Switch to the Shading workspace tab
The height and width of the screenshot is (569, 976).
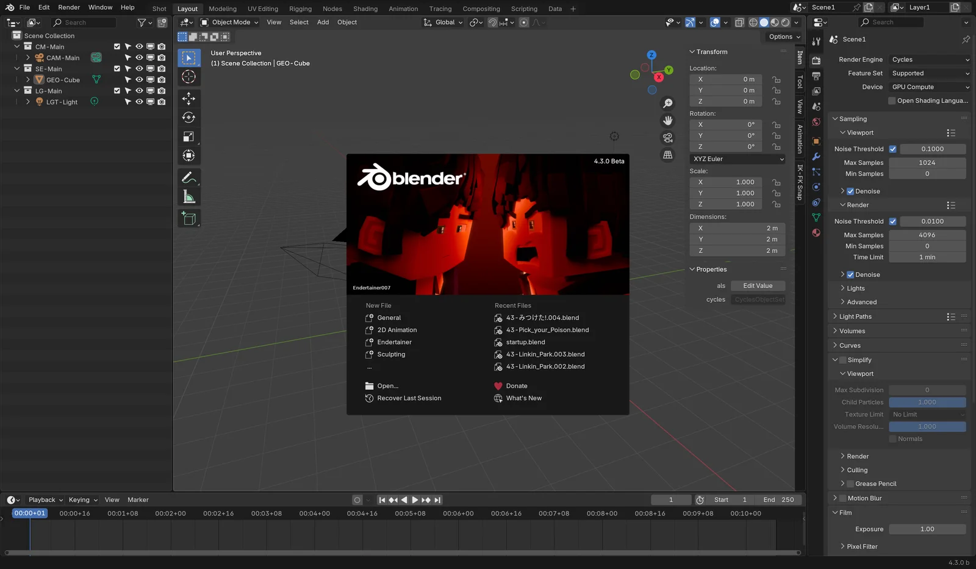click(365, 9)
